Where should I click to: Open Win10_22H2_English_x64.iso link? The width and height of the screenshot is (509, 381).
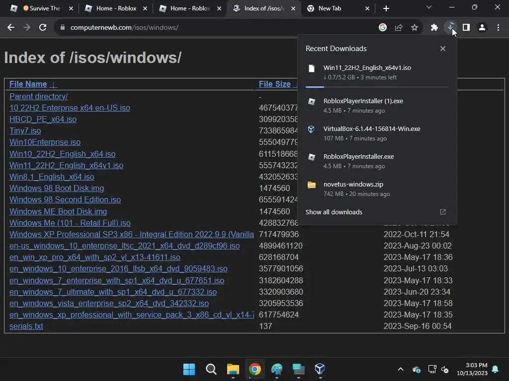62,154
